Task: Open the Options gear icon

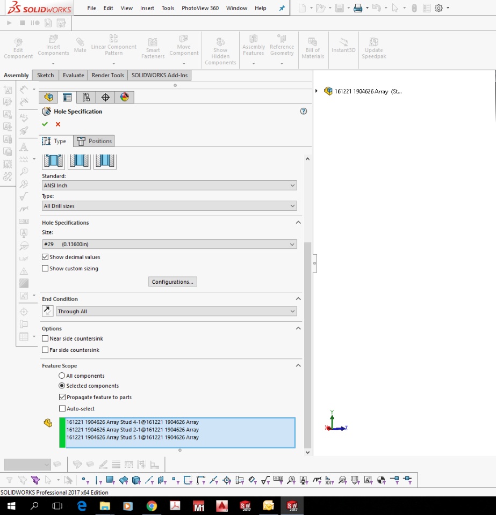Action: coord(439,8)
